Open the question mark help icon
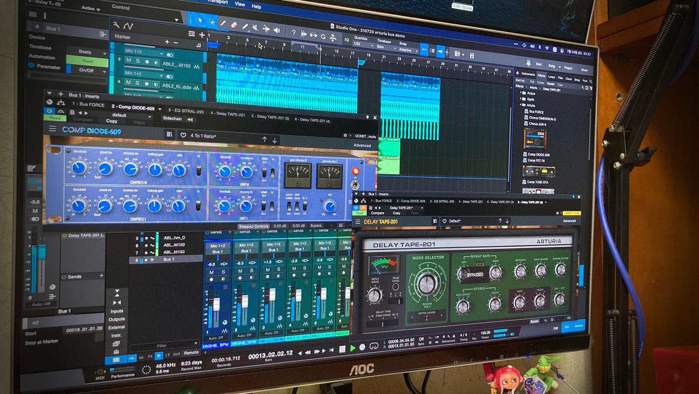Viewport: 699px width, 394px height. tap(293, 32)
